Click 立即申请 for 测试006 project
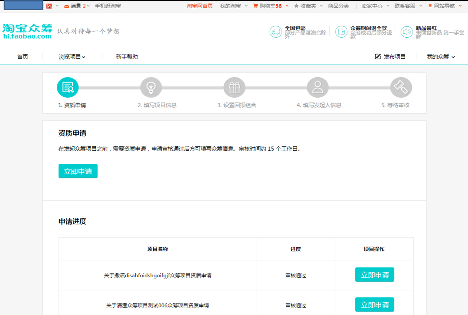Screen dimensions: 468x315 (375, 305)
